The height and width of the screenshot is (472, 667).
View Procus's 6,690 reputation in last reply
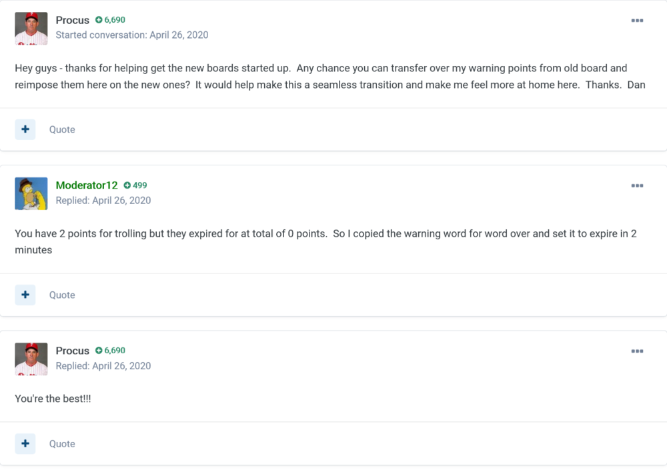110,351
